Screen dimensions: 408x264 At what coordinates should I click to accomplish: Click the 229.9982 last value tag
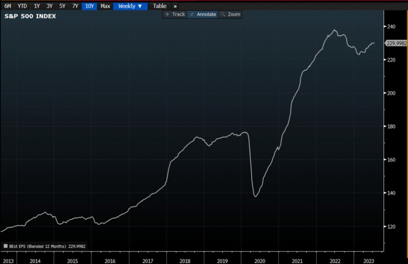(396, 43)
